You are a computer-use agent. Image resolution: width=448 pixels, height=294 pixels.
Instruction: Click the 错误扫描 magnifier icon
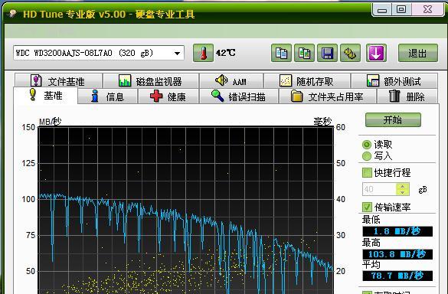(217, 96)
